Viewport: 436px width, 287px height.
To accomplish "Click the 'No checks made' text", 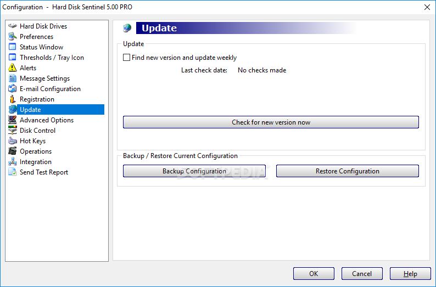I will (x=262, y=70).
